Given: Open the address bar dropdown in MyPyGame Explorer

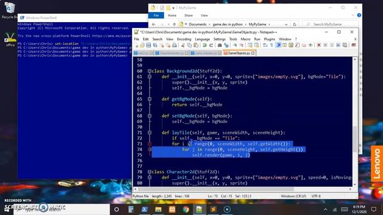Looking at the screenshot, I should pos(286,24).
